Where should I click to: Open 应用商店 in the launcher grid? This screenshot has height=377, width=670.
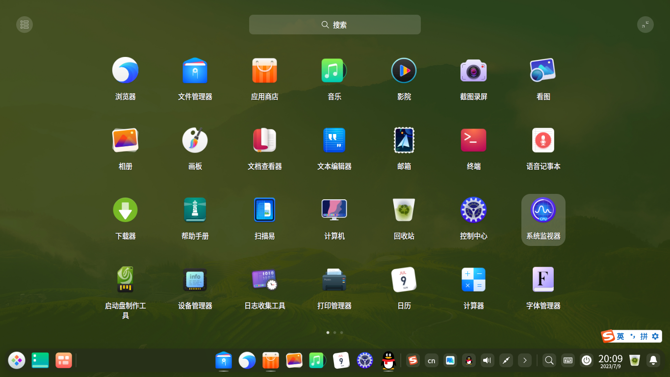(264, 71)
